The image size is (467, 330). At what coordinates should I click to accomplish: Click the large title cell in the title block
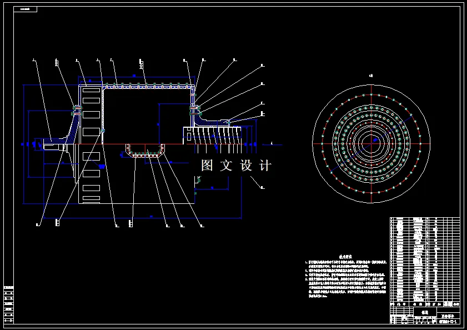(x=425, y=312)
